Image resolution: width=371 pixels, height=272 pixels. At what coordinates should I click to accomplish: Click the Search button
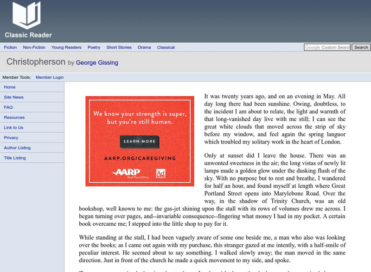361,47
